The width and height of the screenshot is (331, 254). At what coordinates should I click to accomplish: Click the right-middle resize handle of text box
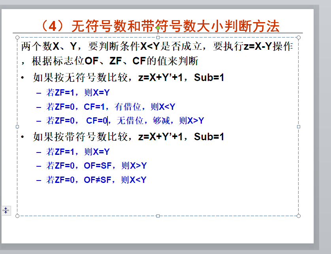[x=299, y=127]
